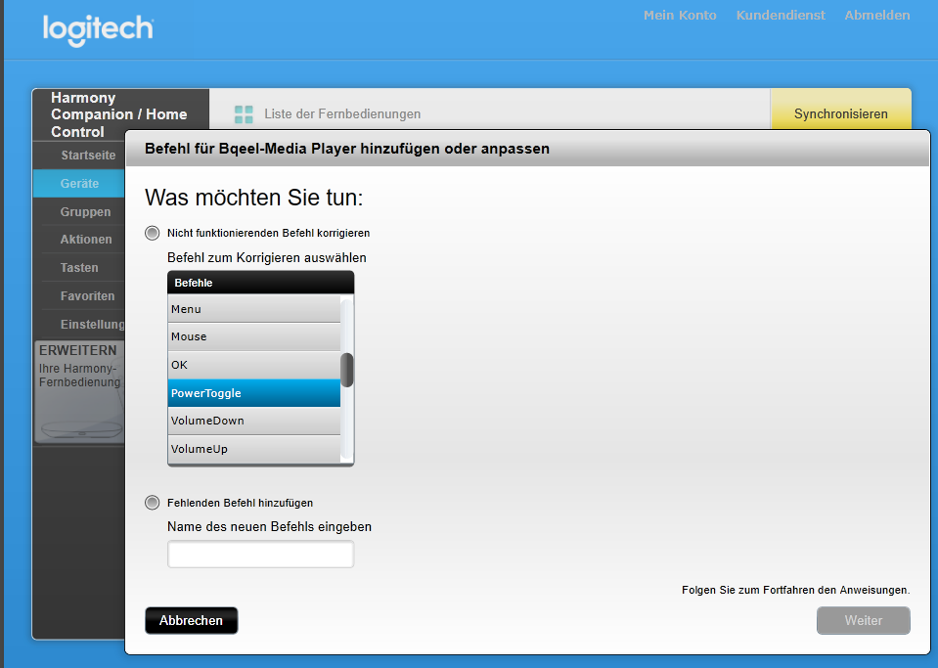Open Startseite in the sidebar
This screenshot has width=938, height=668.
pyautogui.click(x=79, y=156)
